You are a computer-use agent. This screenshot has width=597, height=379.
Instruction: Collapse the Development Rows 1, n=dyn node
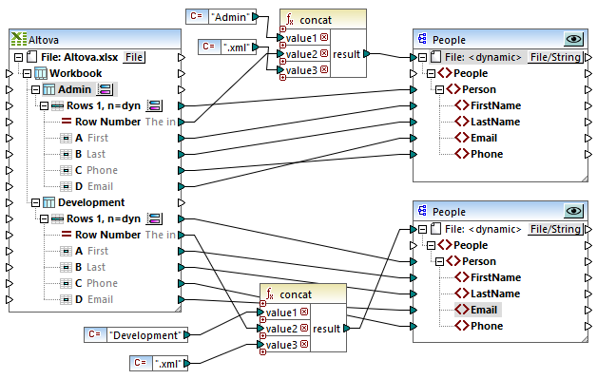pyautogui.click(x=44, y=218)
